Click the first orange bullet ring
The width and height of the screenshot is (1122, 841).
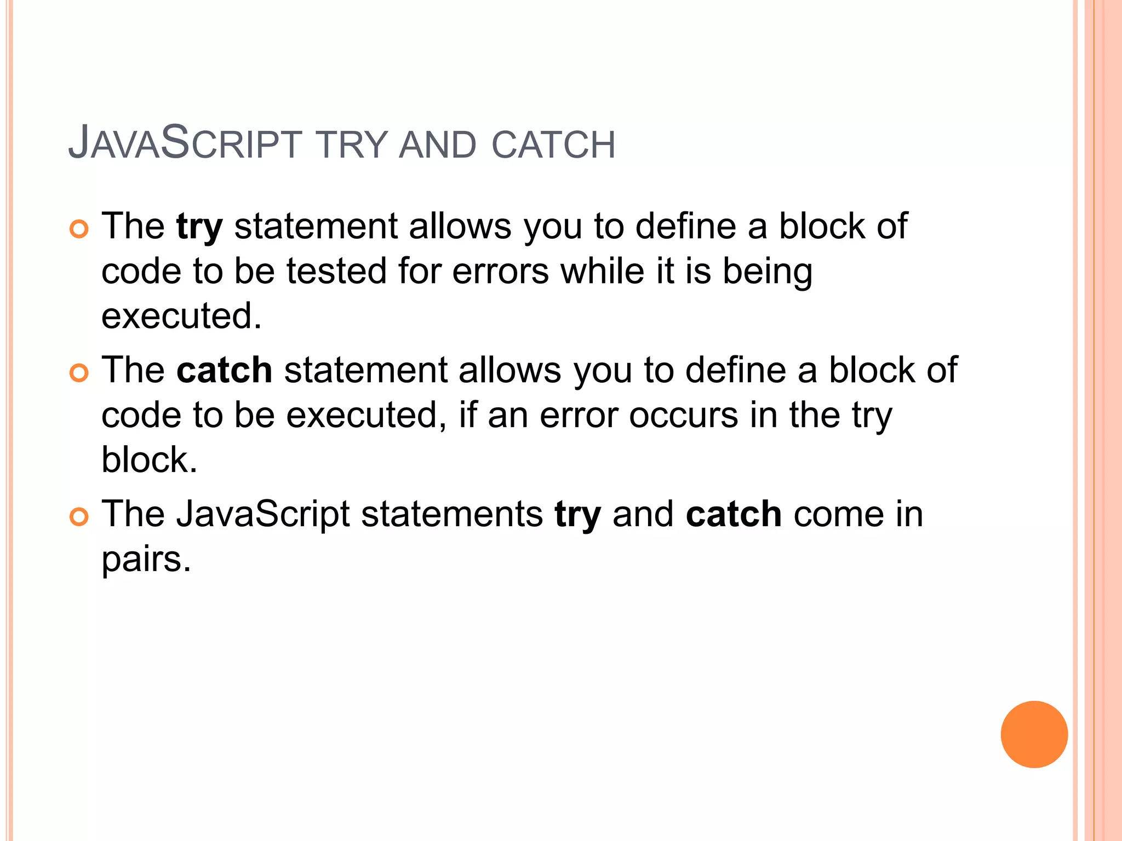click(79, 229)
